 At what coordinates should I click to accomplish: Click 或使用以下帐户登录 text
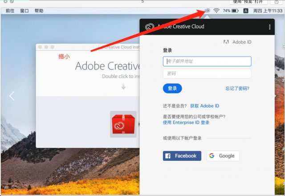pos(182,138)
